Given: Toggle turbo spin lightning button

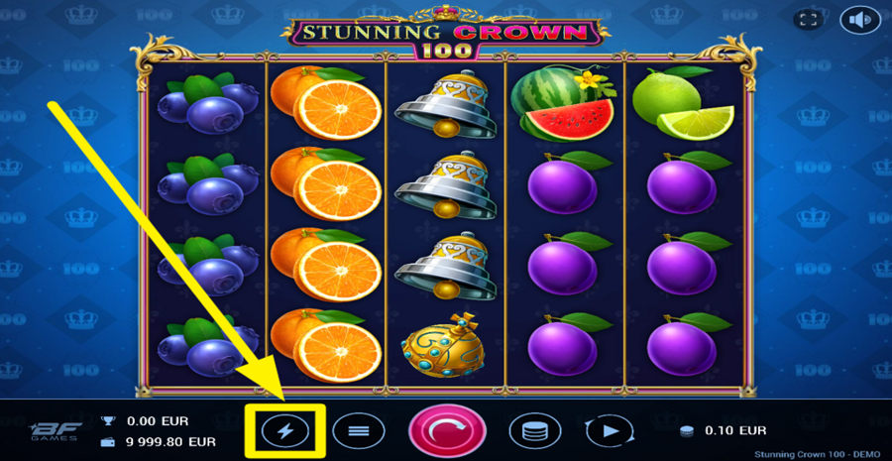Looking at the screenshot, I should click(285, 431).
